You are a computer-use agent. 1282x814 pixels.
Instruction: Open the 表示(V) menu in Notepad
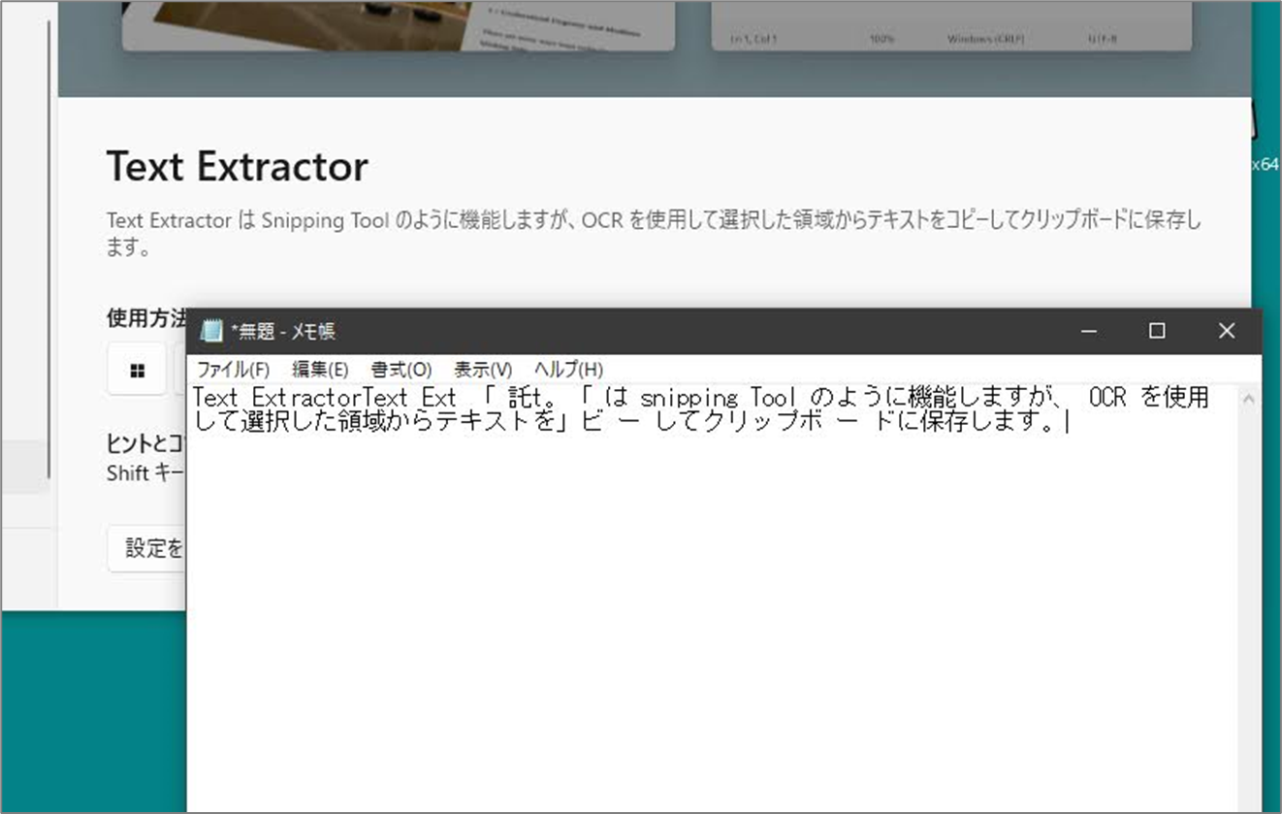482,369
